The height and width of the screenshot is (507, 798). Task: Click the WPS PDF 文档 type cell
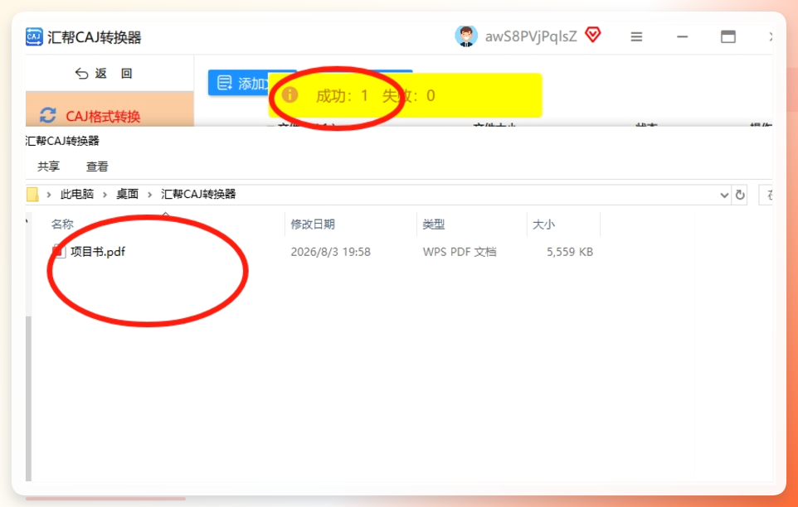[x=460, y=252]
